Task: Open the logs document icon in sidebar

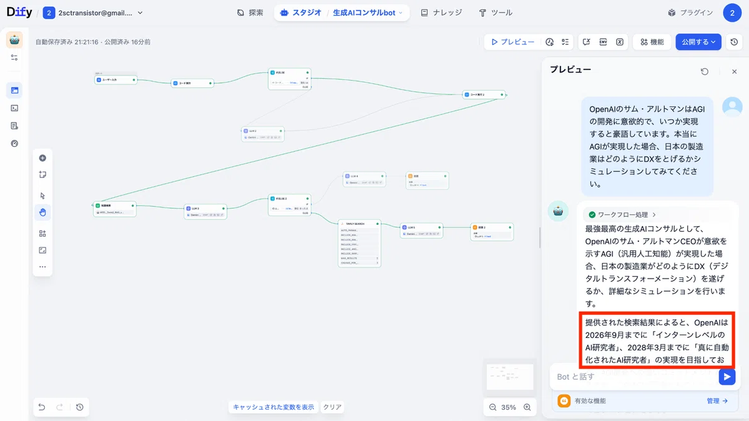Action: [x=14, y=126]
